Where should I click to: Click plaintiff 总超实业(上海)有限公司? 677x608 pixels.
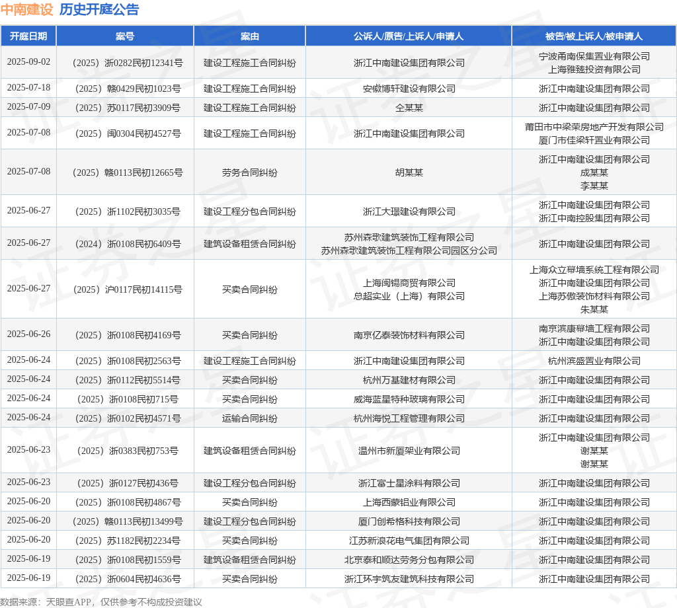409,297
